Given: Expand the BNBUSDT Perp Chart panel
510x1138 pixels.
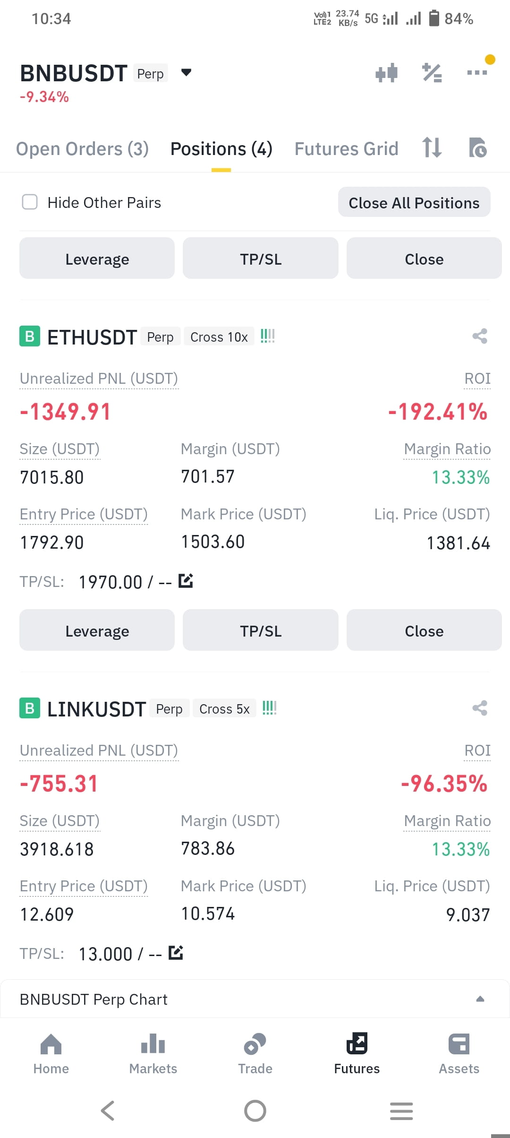Looking at the screenshot, I should tap(255, 999).
